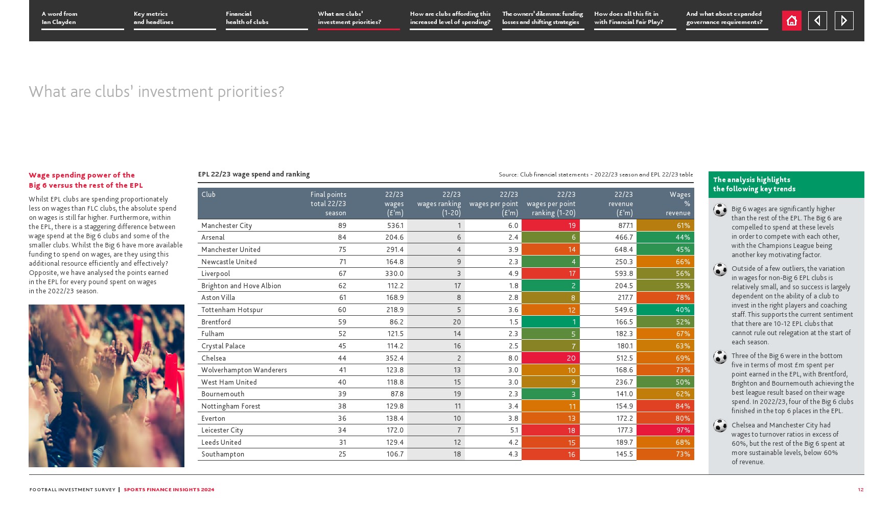The height and width of the screenshot is (506, 893).
Task: Open 'How are clubs affording this' section
Action: click(x=451, y=18)
